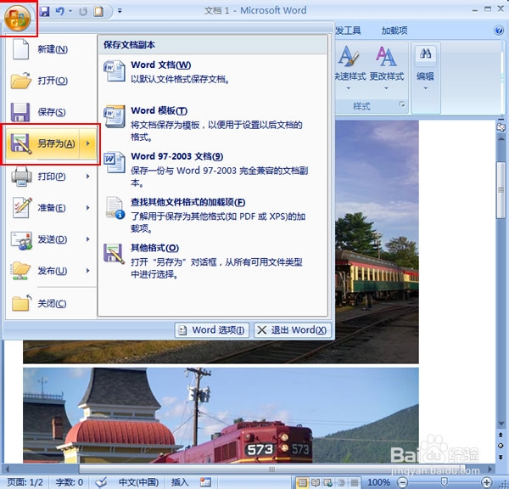
Task: Switch to full-screen reading view button
Action: [315, 482]
